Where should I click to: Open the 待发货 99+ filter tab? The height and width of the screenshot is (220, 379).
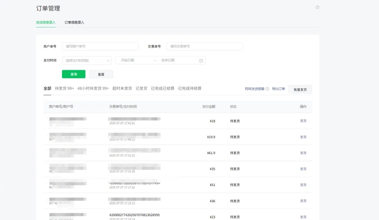pos(64,88)
